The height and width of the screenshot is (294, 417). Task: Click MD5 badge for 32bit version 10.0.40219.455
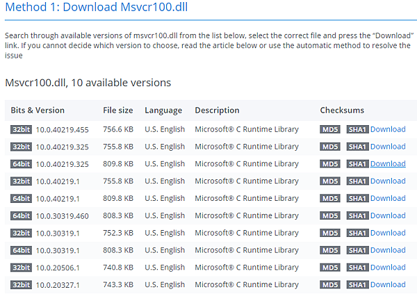[330, 129]
